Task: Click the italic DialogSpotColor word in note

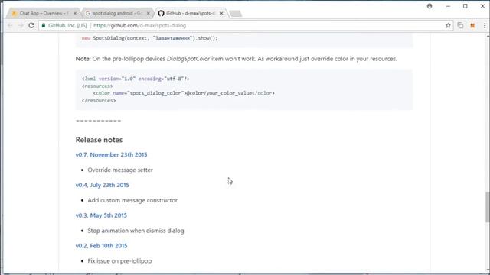Action: tap(188, 59)
